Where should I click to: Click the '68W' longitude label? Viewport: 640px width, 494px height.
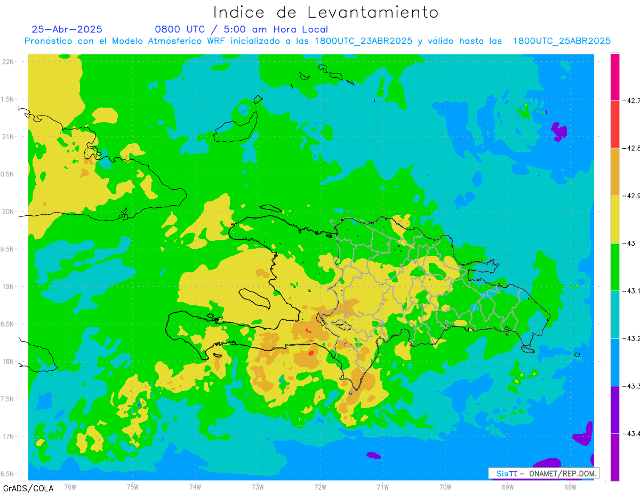coord(570,487)
